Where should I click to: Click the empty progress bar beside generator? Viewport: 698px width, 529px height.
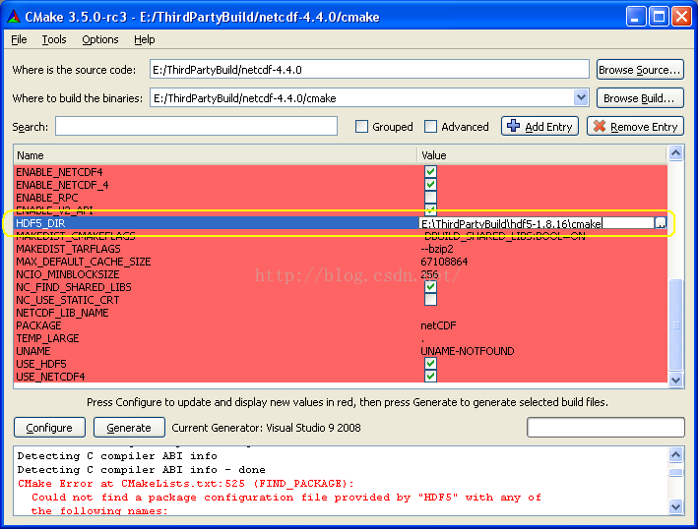pyautogui.click(x=605, y=427)
